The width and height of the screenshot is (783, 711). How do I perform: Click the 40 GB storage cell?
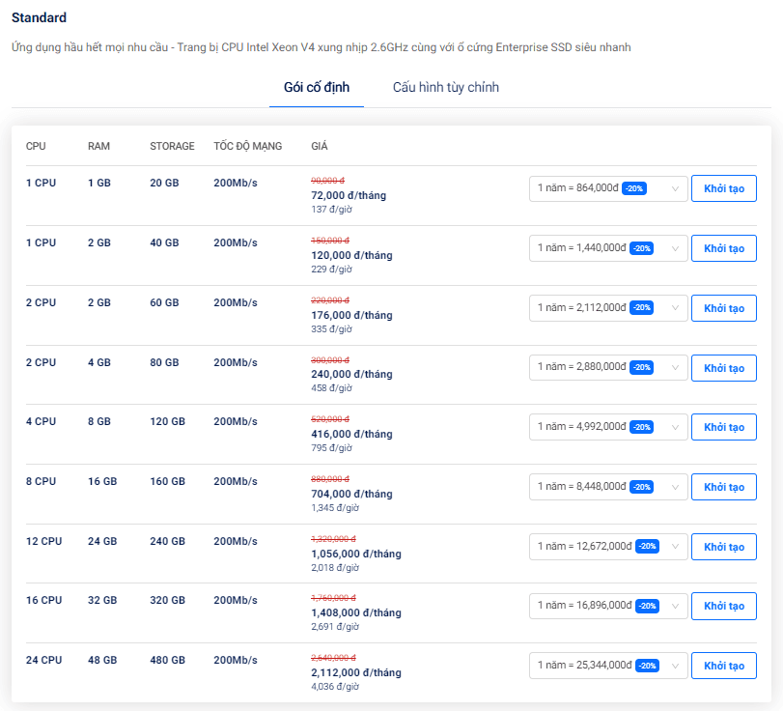pyautogui.click(x=164, y=242)
